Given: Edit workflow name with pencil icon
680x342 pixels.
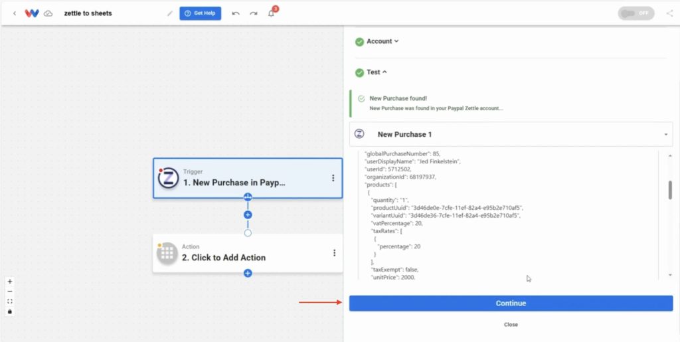Looking at the screenshot, I should tap(170, 13).
